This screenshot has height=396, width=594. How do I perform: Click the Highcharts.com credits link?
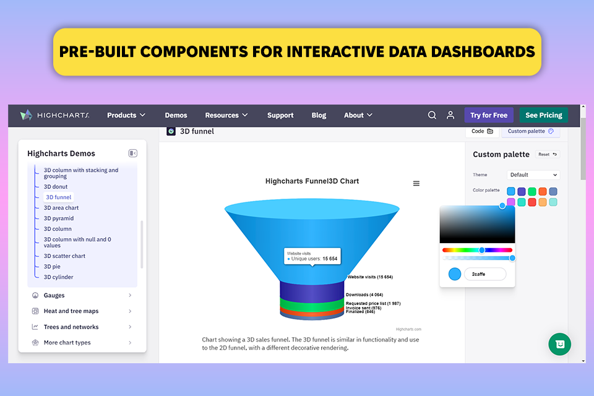pyautogui.click(x=408, y=329)
